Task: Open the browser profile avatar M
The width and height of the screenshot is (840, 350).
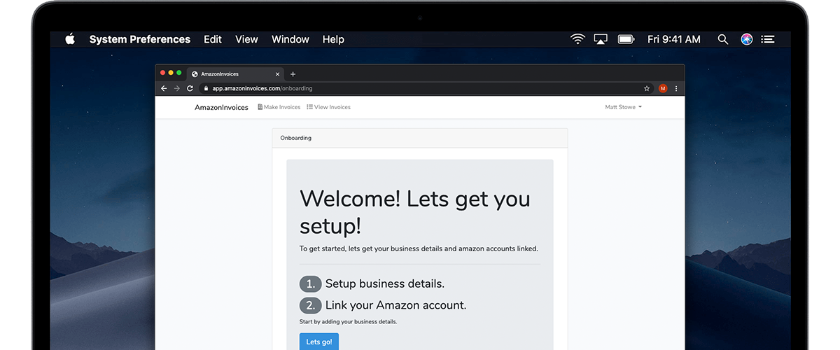Action: 663,88
